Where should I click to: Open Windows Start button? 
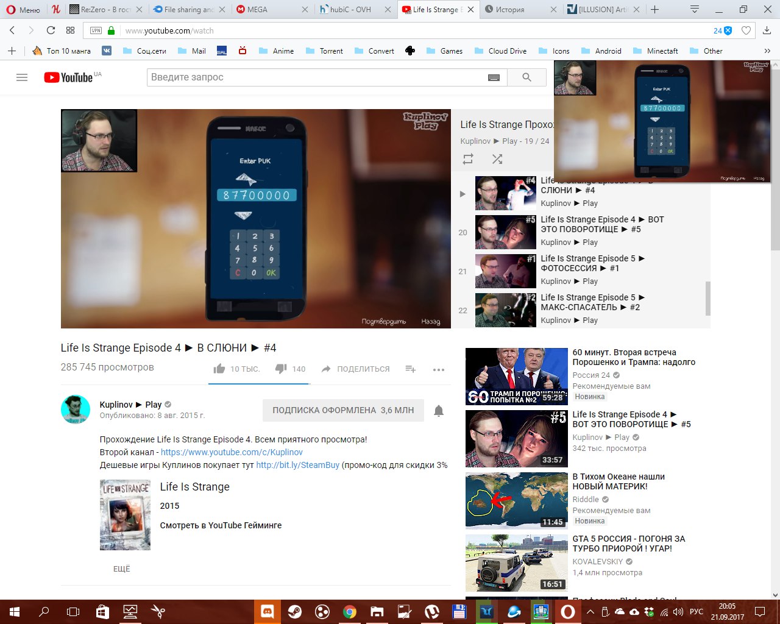[15, 612]
